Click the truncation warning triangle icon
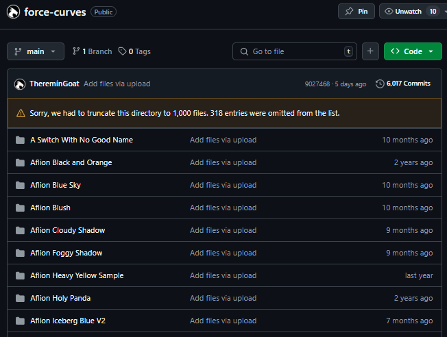Screen dimensions: 447x337 [x=21, y=114]
